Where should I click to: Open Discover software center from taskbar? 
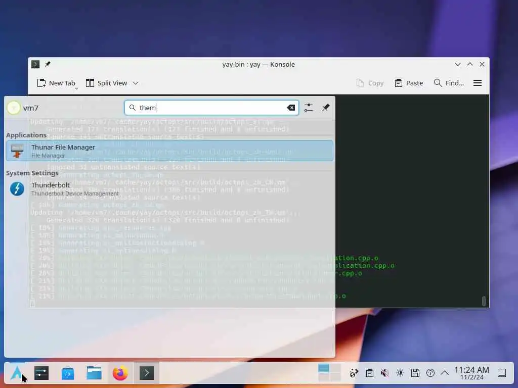point(68,373)
